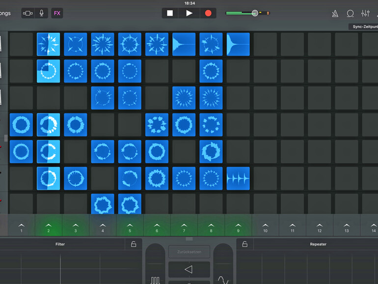This screenshot has width=378, height=284.
Task: Toggle the lock next to Filter
Action: [x=134, y=244]
